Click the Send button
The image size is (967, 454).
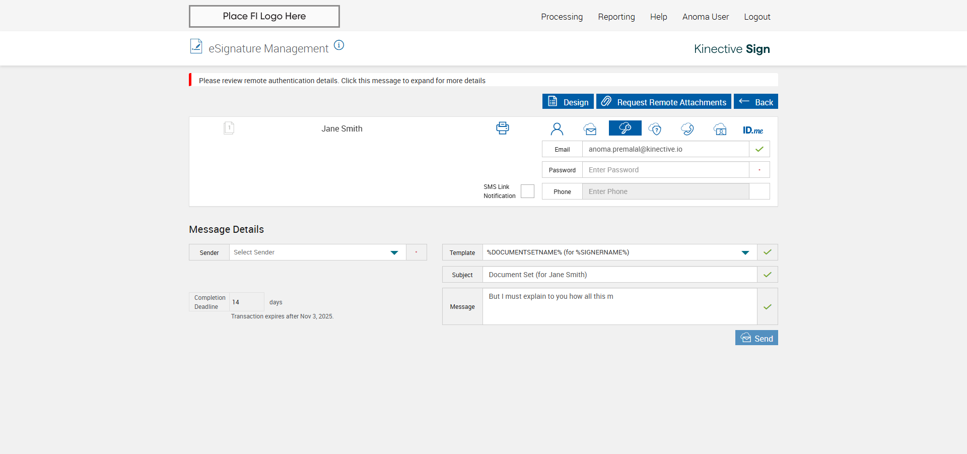(756, 338)
